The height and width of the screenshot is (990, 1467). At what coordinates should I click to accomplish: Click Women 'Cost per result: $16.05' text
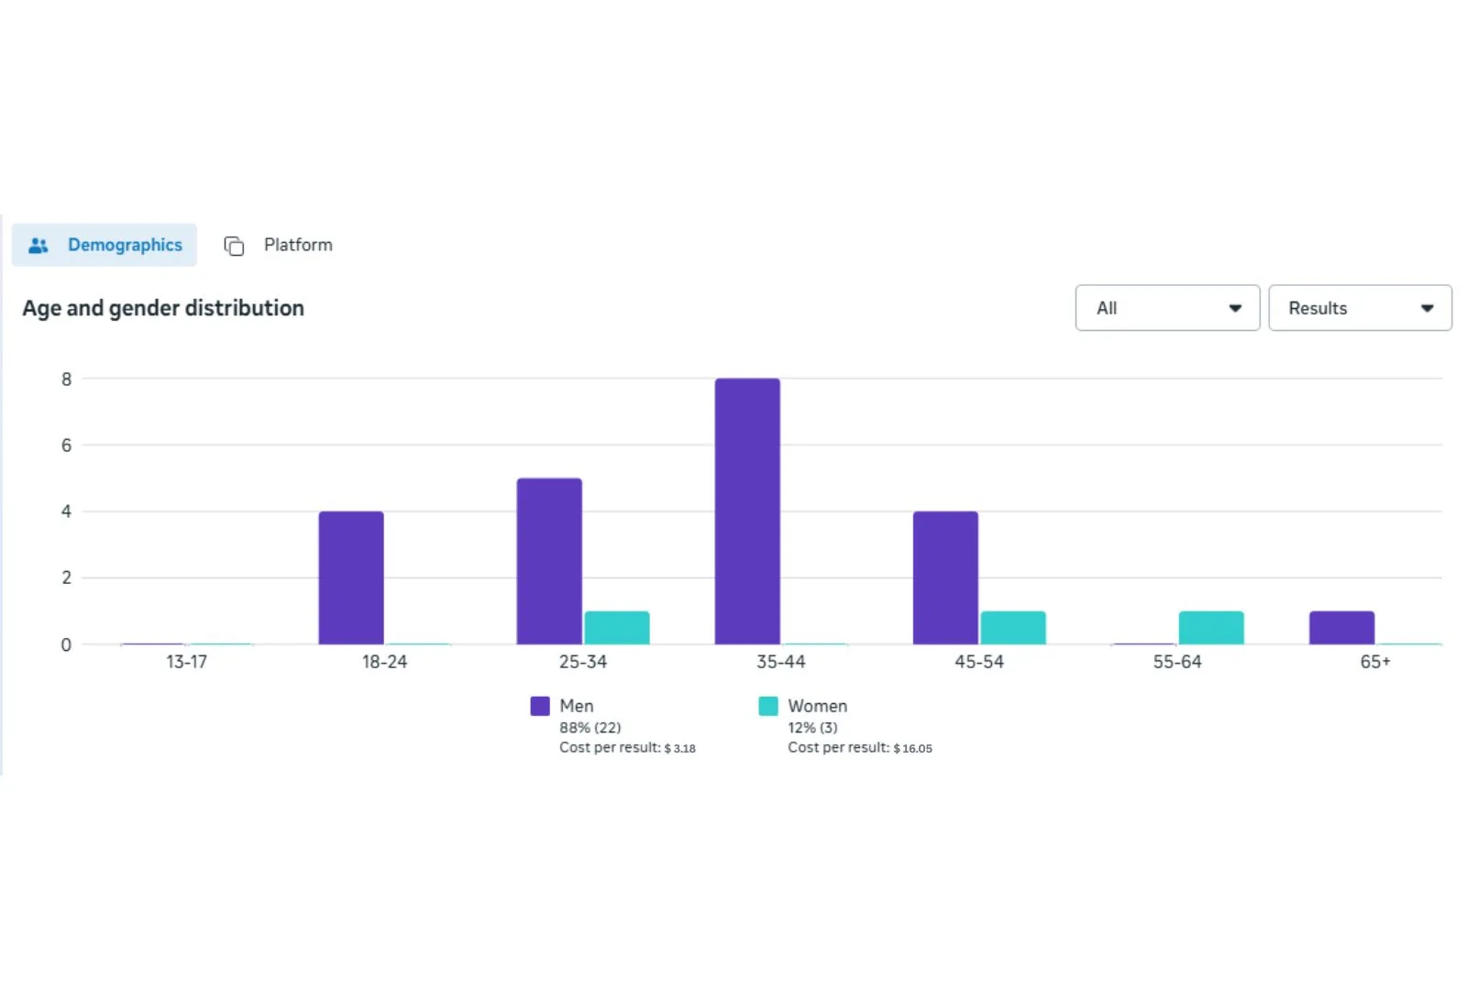(860, 748)
